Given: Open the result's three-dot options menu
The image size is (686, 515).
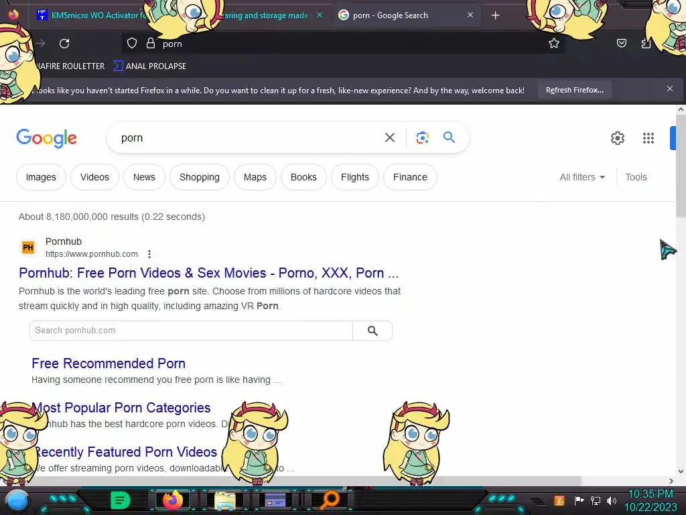Looking at the screenshot, I should (x=149, y=254).
